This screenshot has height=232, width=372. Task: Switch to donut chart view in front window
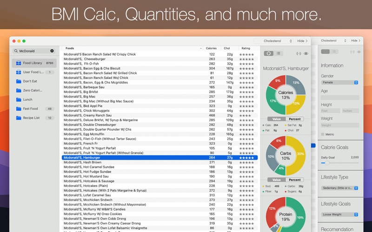tap(269, 53)
